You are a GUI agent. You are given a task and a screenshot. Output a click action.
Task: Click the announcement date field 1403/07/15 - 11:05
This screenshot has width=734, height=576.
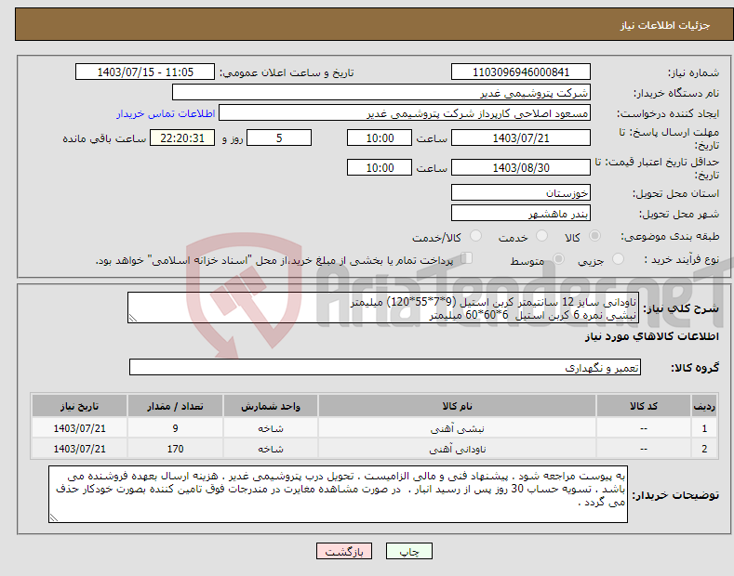pyautogui.click(x=145, y=72)
